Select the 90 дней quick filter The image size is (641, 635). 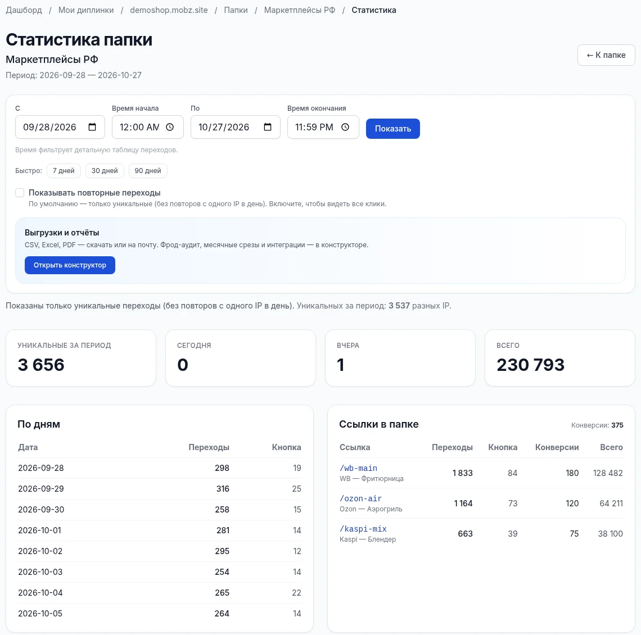pyautogui.click(x=148, y=171)
